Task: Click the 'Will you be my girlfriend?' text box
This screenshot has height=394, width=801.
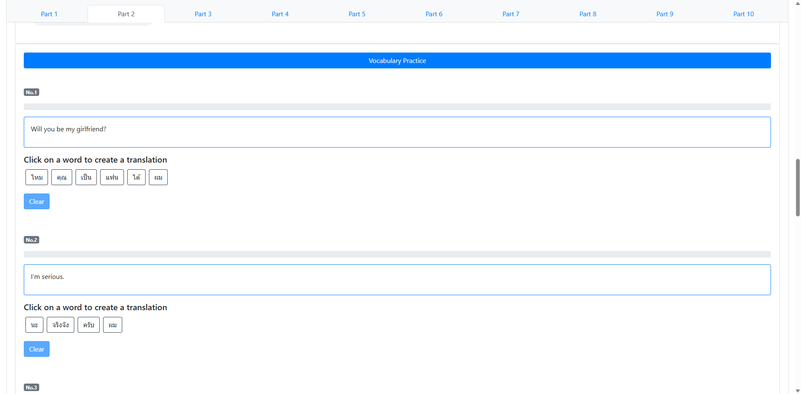Action: tap(397, 132)
